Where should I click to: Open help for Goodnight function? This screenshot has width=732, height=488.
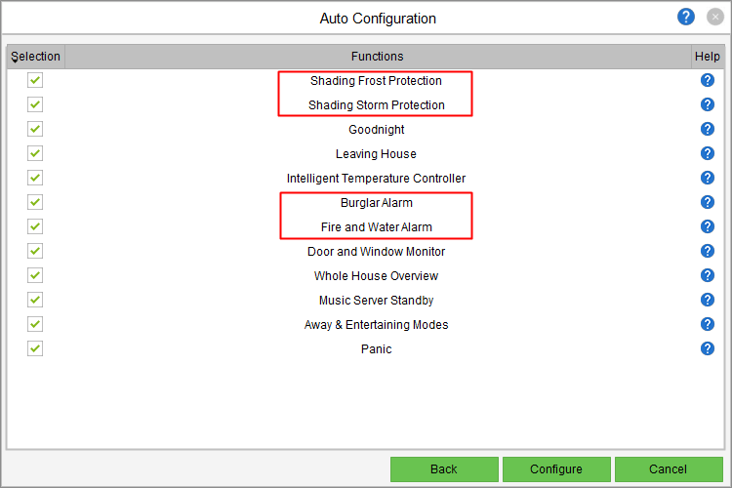click(x=708, y=129)
